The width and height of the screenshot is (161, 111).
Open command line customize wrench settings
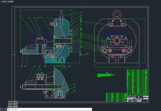pyautogui.click(x=5, y=109)
